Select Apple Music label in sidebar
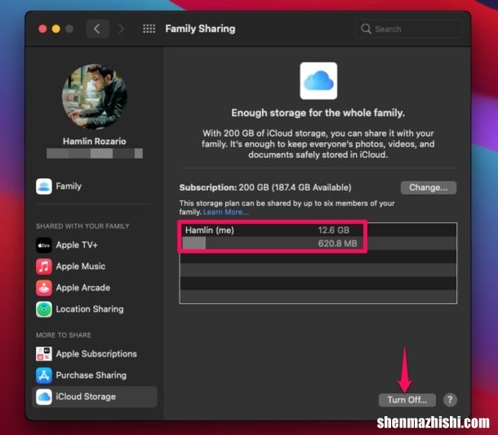Image resolution: width=498 pixels, height=435 pixels. pyautogui.click(x=81, y=267)
